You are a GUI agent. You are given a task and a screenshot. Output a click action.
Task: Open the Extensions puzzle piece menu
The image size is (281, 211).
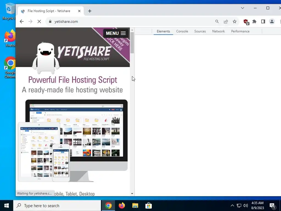click(254, 21)
